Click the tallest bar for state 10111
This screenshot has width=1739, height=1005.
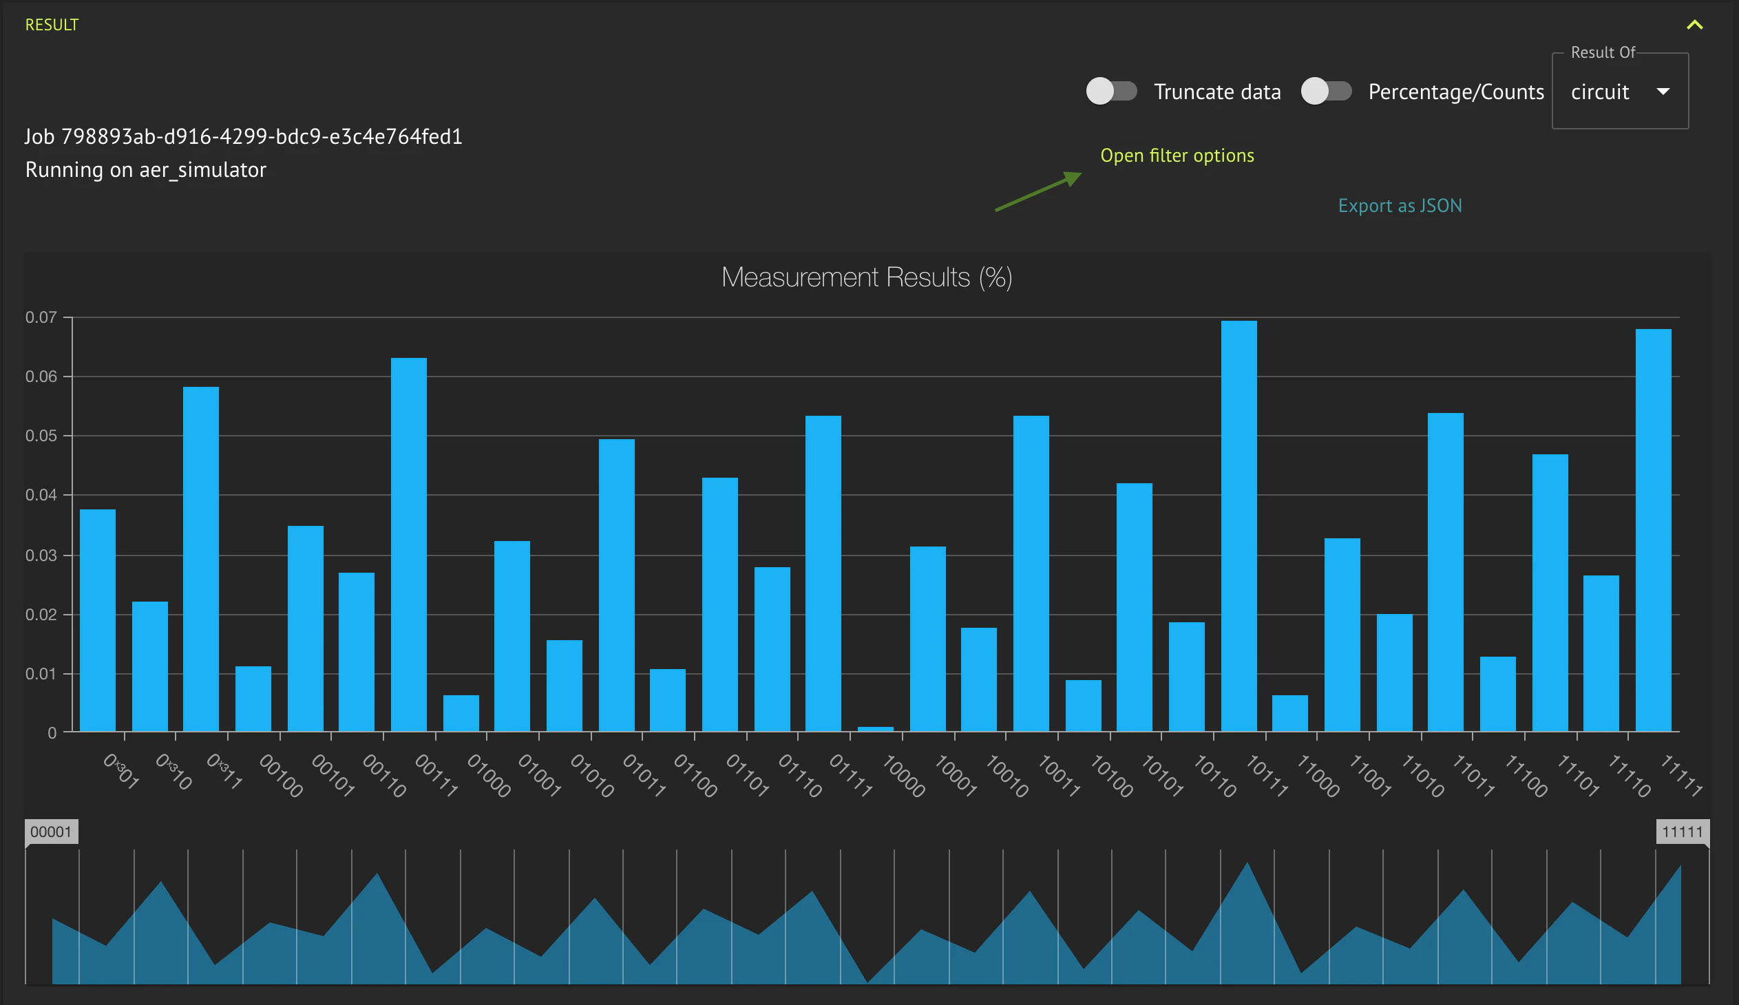(1239, 526)
